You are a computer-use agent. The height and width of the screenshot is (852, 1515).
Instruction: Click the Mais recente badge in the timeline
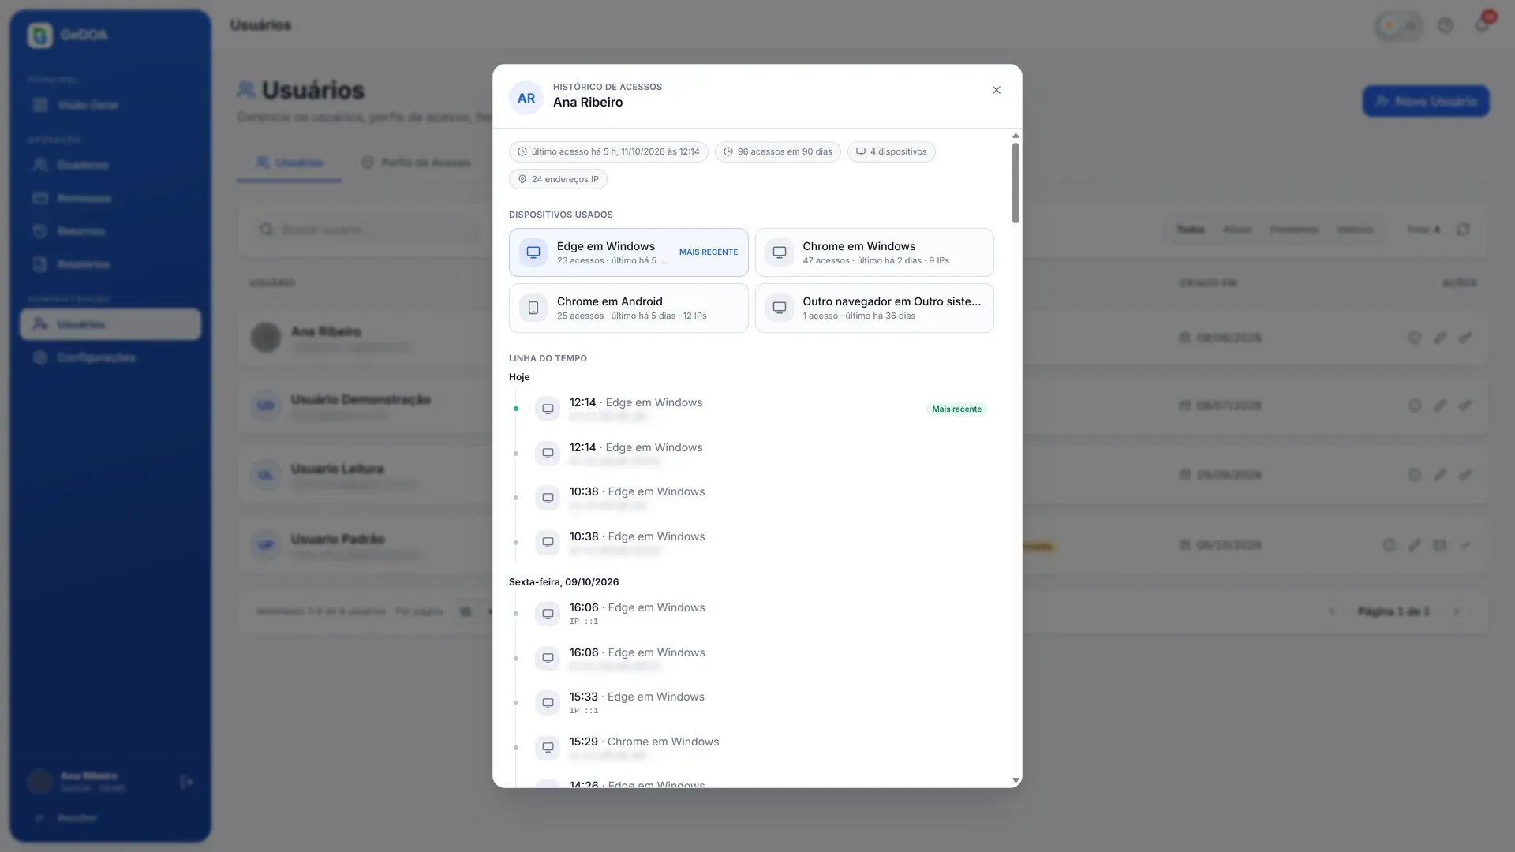(956, 409)
